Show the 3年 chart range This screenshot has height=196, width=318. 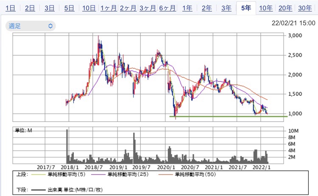(x=226, y=8)
